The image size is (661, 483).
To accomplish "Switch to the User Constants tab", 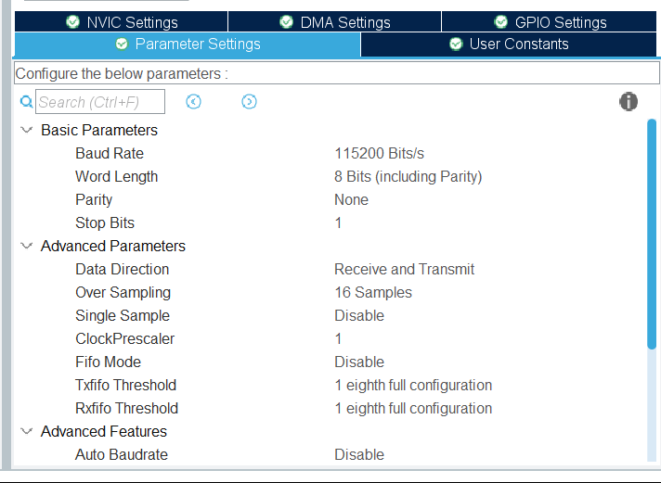I will point(509,44).
